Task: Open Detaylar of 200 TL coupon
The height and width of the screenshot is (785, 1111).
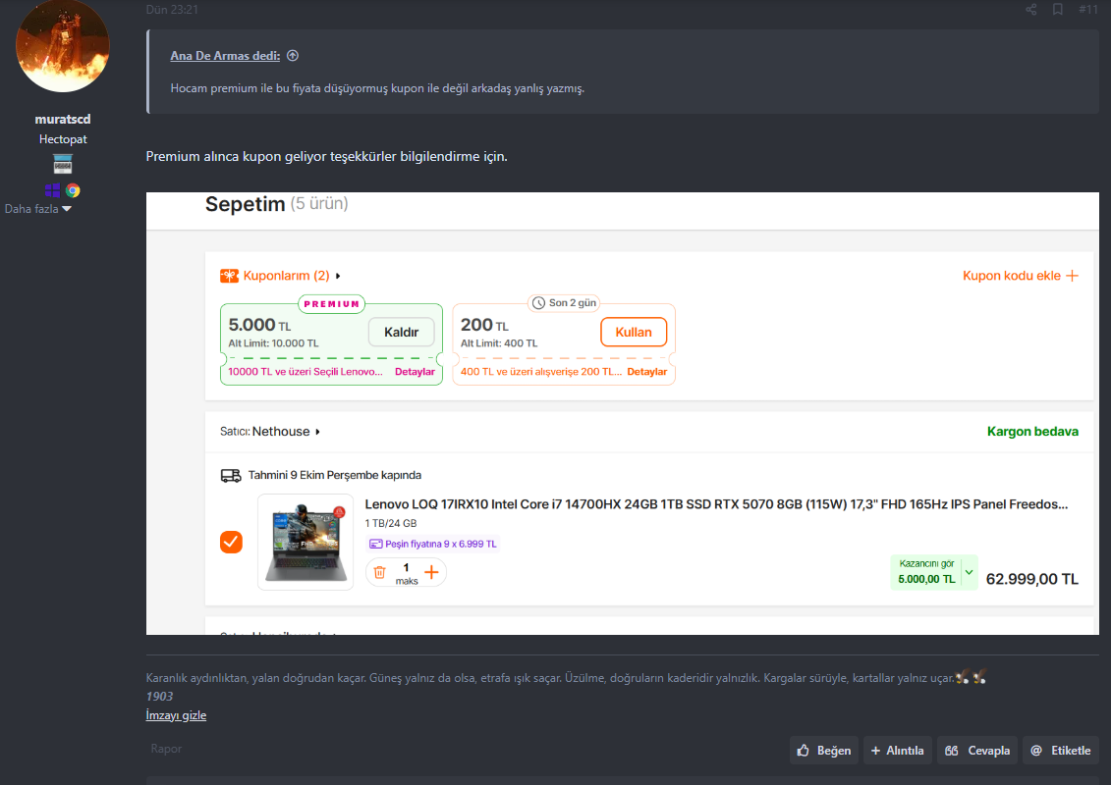Action: pyautogui.click(x=647, y=372)
